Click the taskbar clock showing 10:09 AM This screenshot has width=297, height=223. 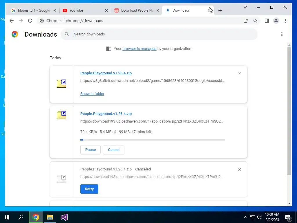tap(272, 217)
